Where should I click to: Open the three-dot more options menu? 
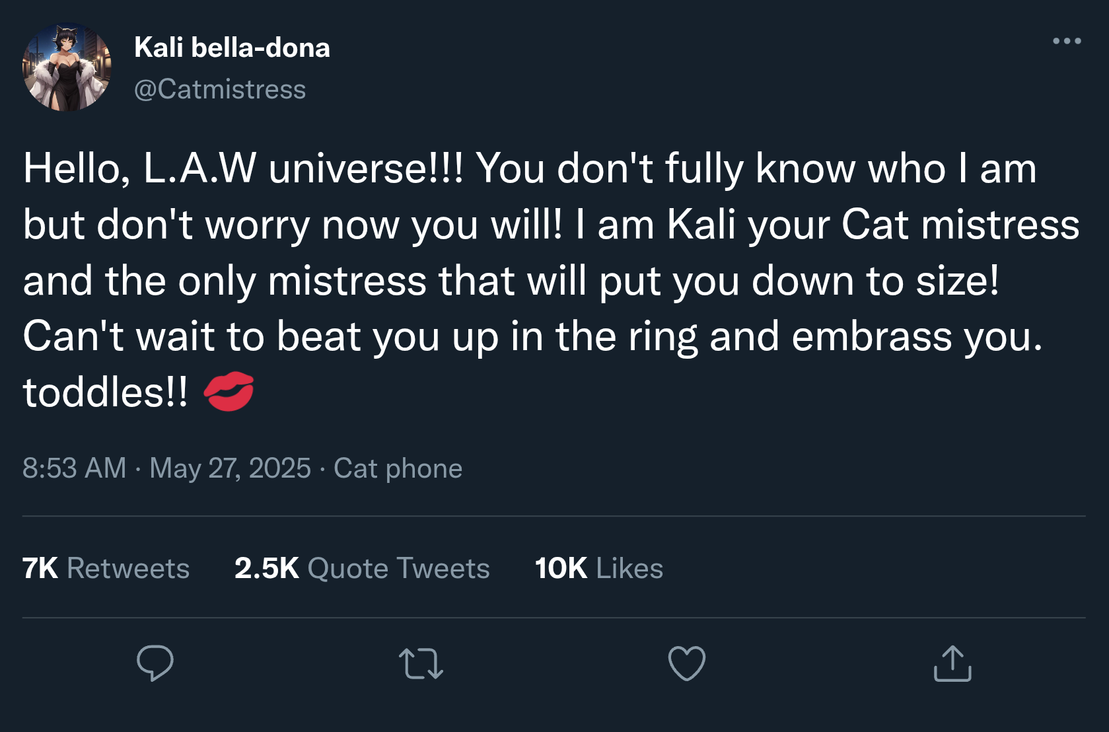(x=1067, y=41)
